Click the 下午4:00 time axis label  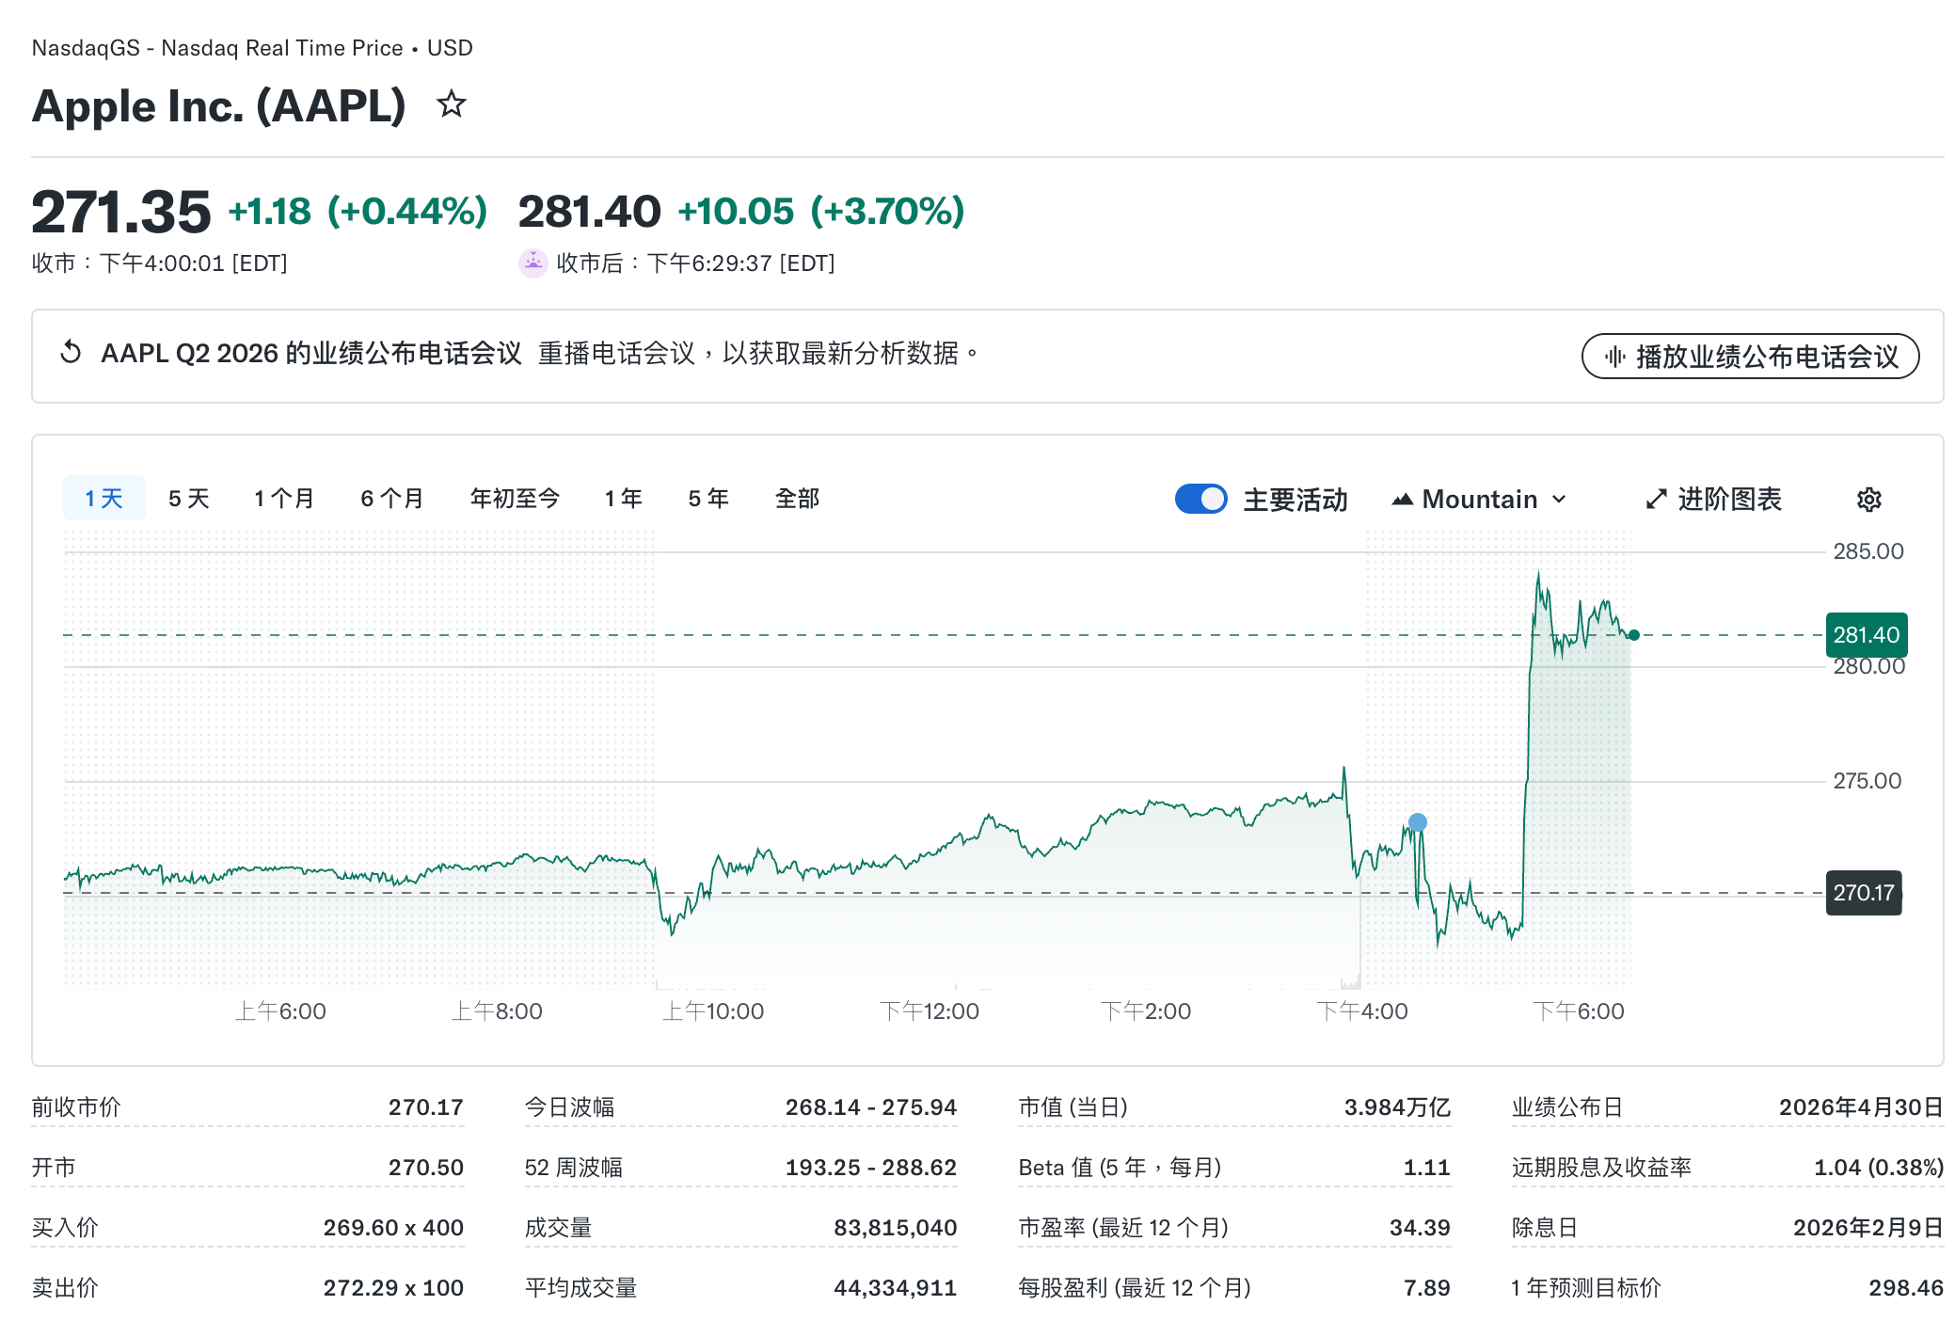click(x=1362, y=1011)
